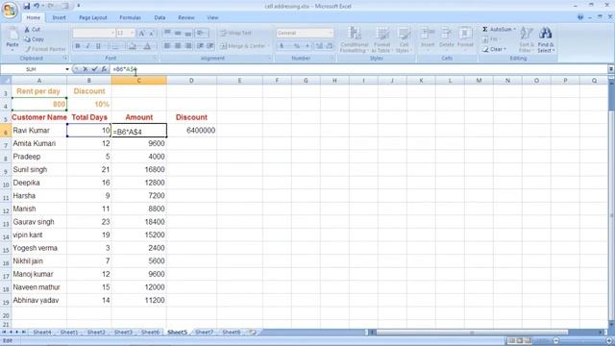Open the Clipboard group dialog launcher
Viewport: 615px width, 346px height.
[x=65, y=58]
